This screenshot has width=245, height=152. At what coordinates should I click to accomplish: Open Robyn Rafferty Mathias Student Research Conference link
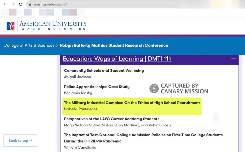[114, 45]
